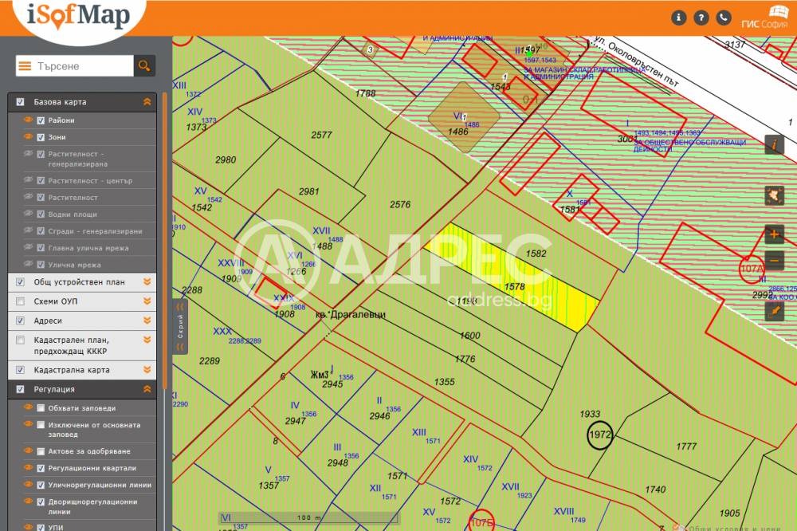Collapse the Базова карта group
Image resolution: width=797 pixels, height=531 pixels.
click(x=147, y=102)
